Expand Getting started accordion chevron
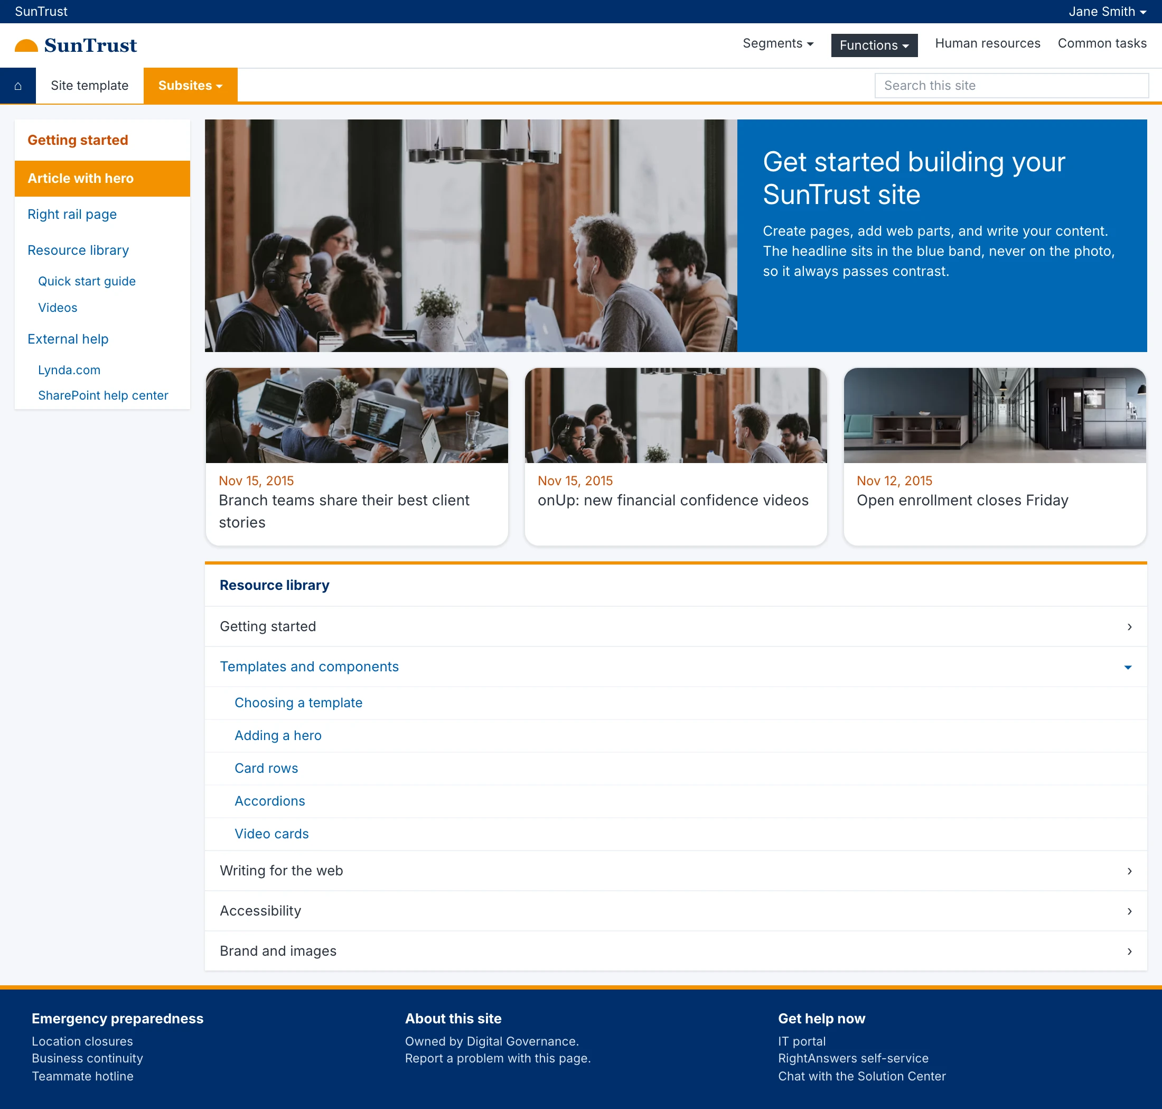The height and width of the screenshot is (1109, 1162). coord(1129,626)
